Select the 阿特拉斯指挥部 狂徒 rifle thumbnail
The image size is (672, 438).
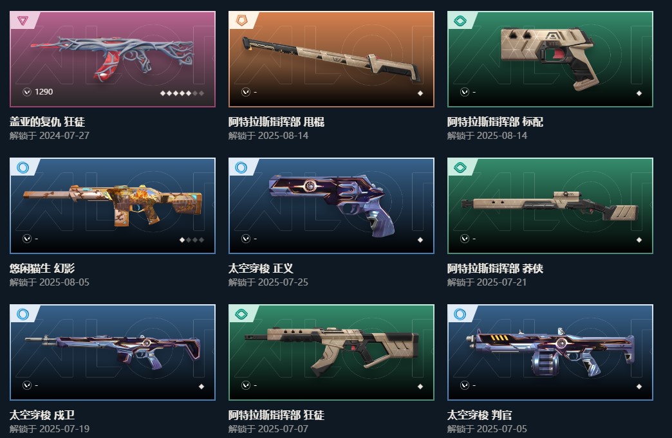(x=331, y=352)
